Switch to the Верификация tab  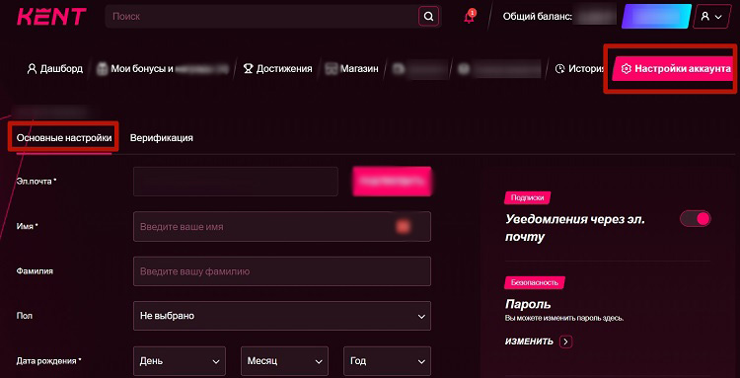162,138
